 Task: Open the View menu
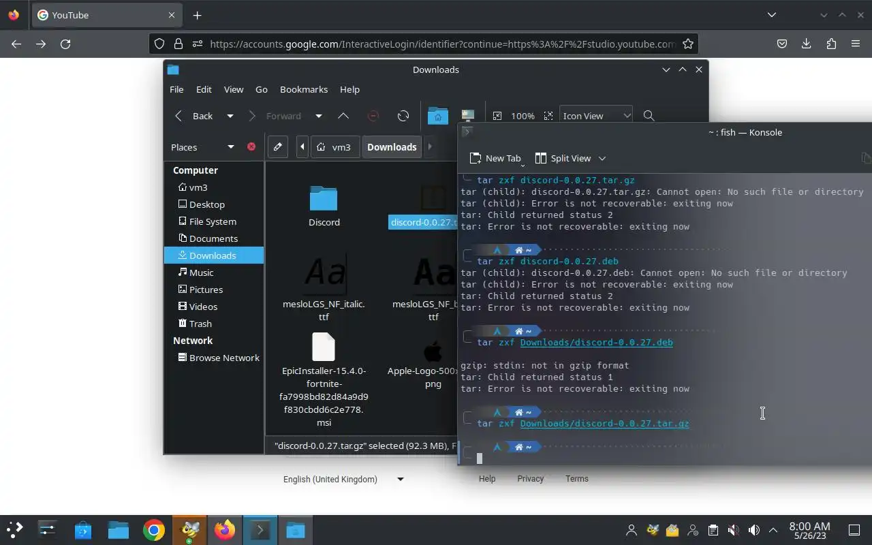point(234,89)
